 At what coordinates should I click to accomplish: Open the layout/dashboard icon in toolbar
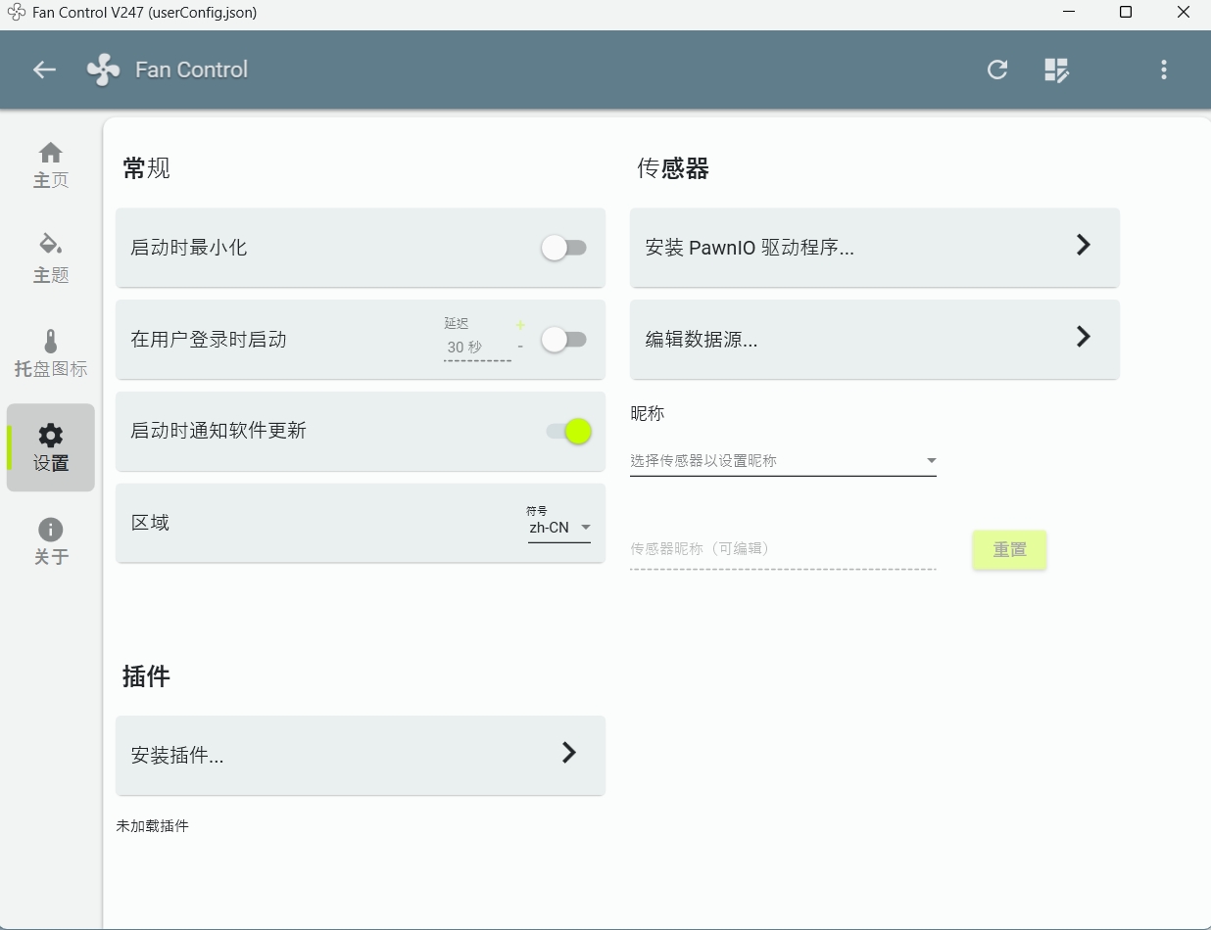tap(1057, 70)
